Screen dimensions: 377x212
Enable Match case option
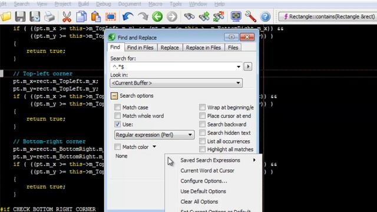(x=117, y=107)
